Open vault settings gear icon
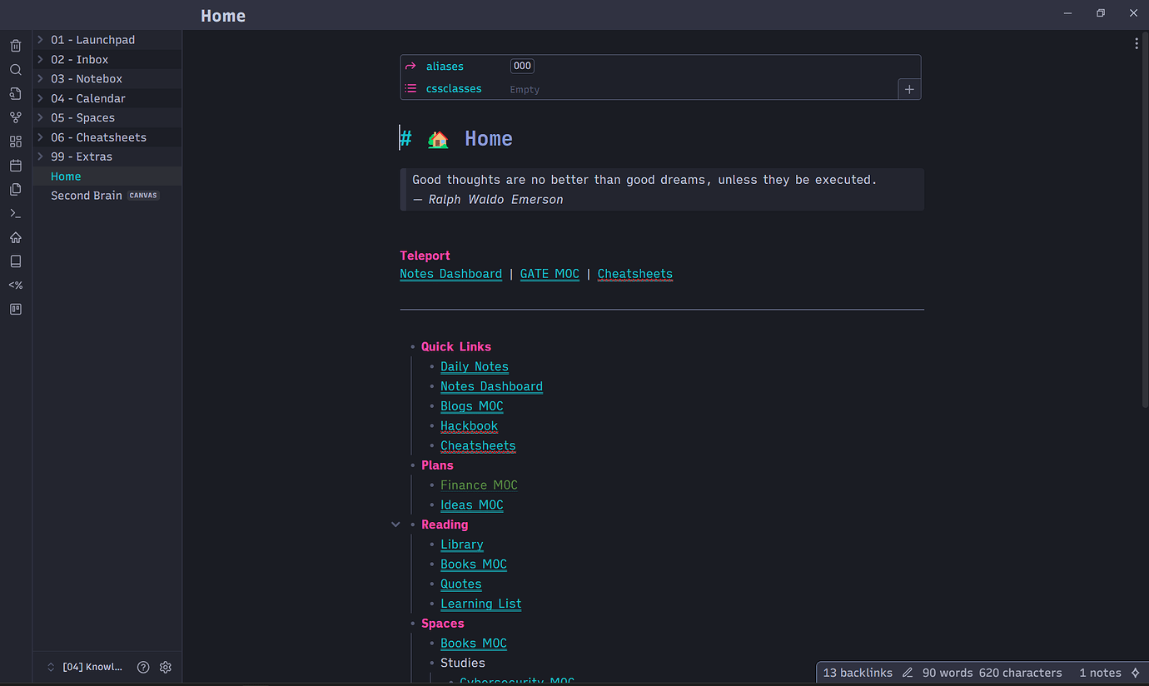 click(x=165, y=667)
